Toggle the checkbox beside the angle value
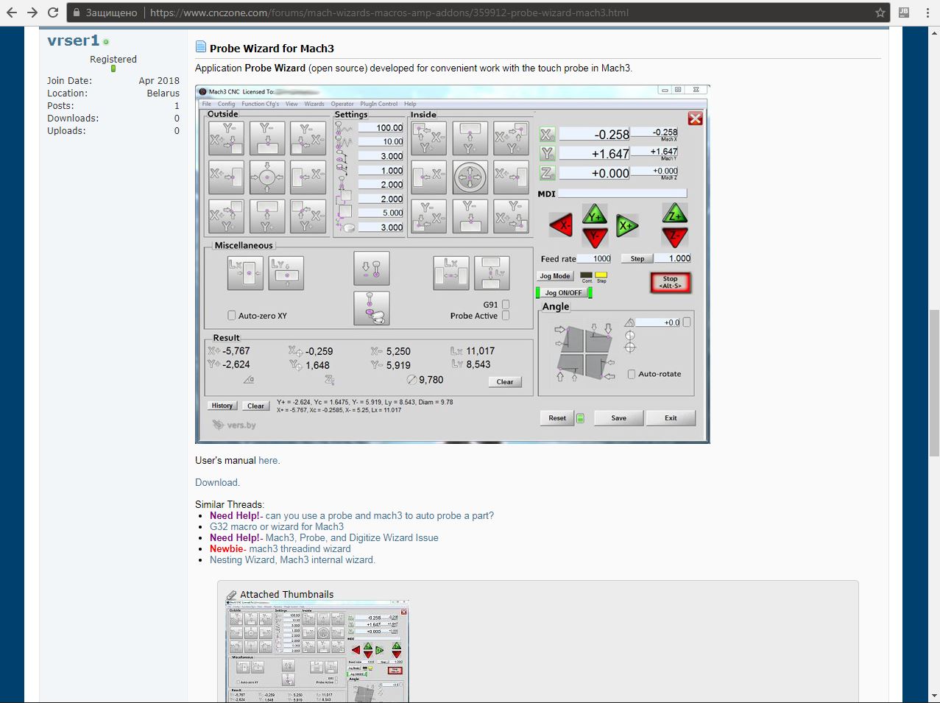 point(687,322)
